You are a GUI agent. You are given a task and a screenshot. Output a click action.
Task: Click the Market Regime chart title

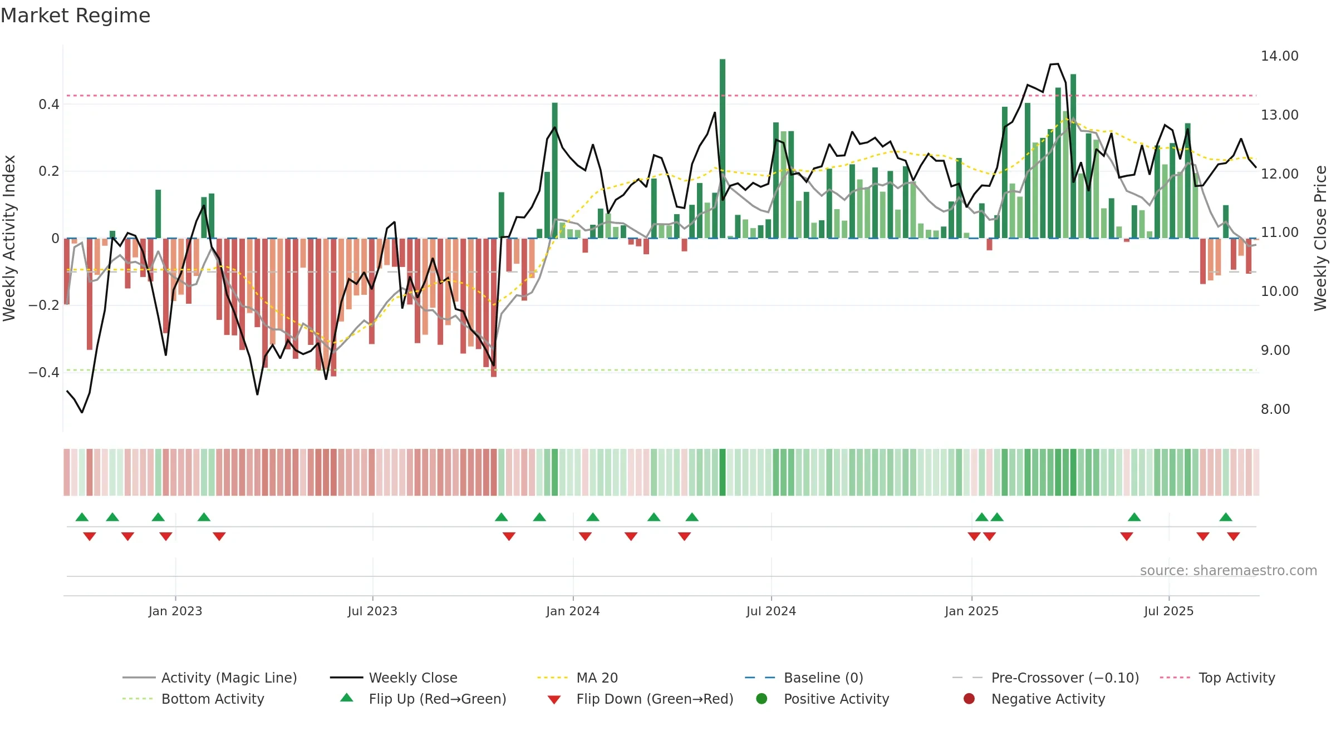pos(75,16)
